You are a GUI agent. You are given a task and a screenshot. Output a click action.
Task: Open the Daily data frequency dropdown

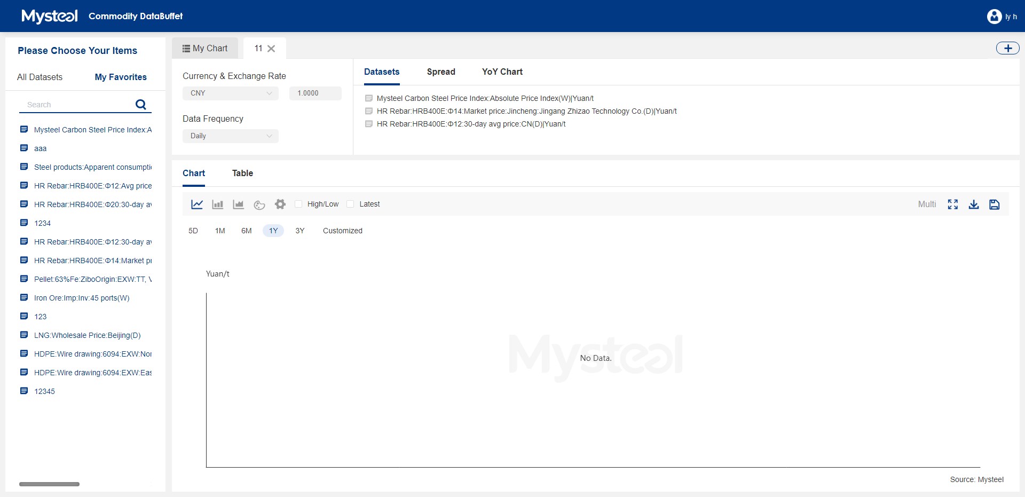coord(231,136)
